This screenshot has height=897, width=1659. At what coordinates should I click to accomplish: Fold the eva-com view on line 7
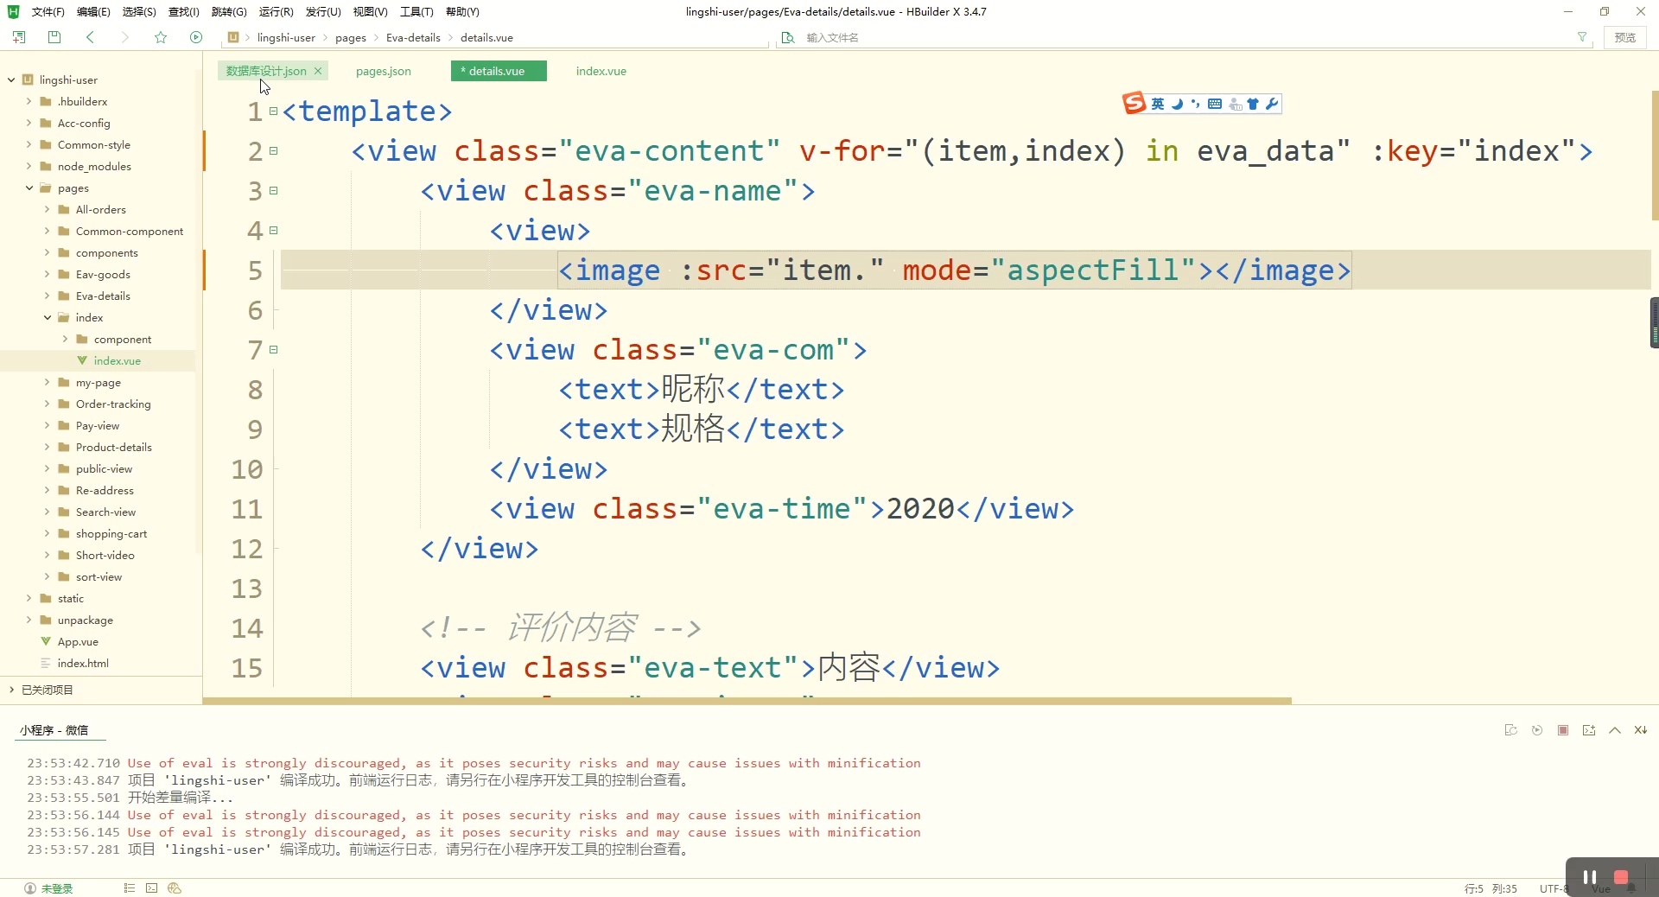click(273, 350)
